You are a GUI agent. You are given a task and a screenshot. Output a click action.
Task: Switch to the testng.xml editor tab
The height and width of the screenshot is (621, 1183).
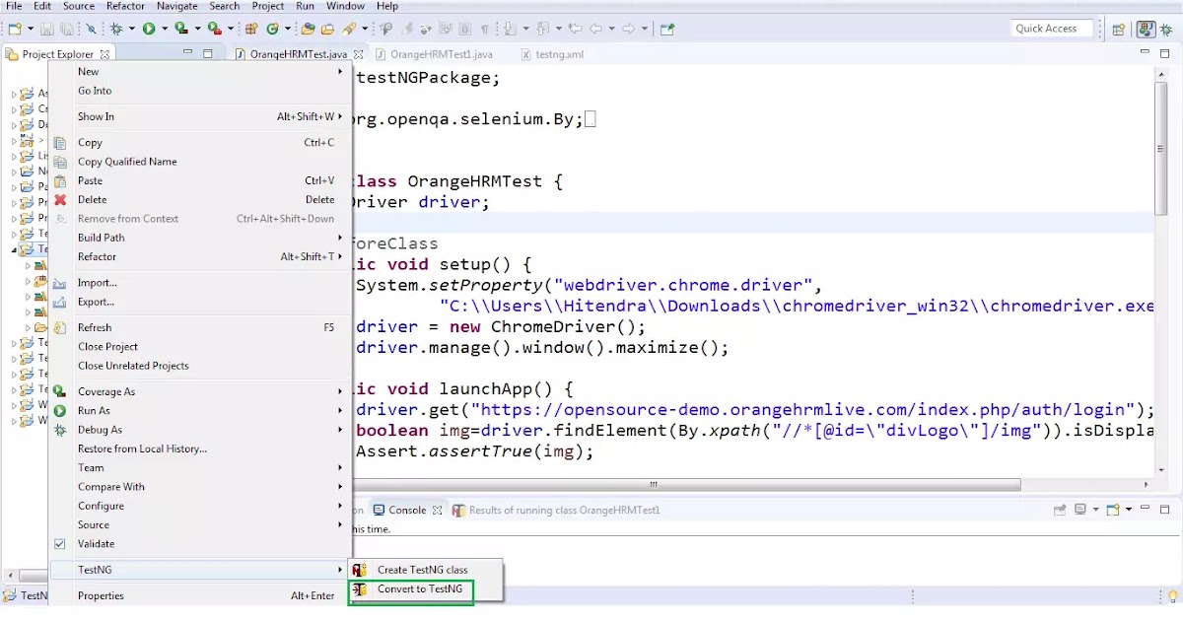click(552, 54)
